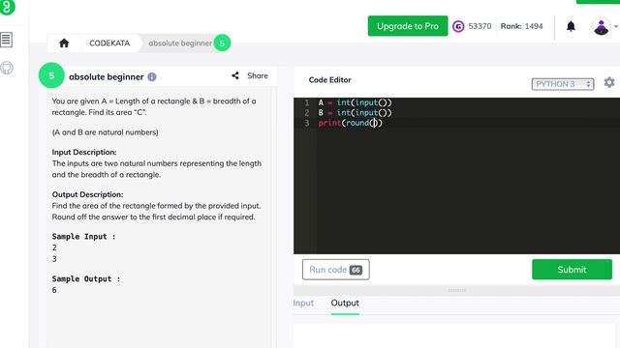
Task: Click the Run code button
Action: coord(336,270)
